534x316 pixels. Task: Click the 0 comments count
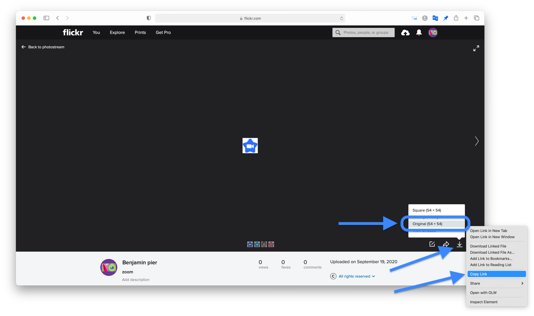pyautogui.click(x=312, y=264)
